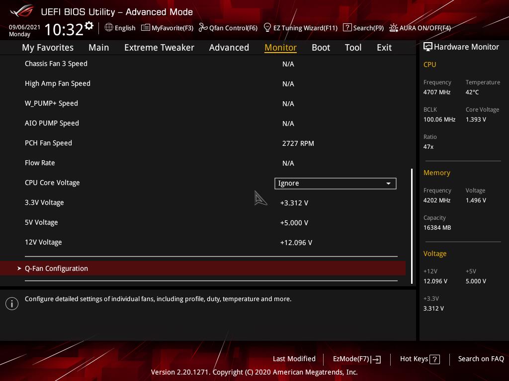Click Core Voltage 1.393 V value

(x=476, y=119)
